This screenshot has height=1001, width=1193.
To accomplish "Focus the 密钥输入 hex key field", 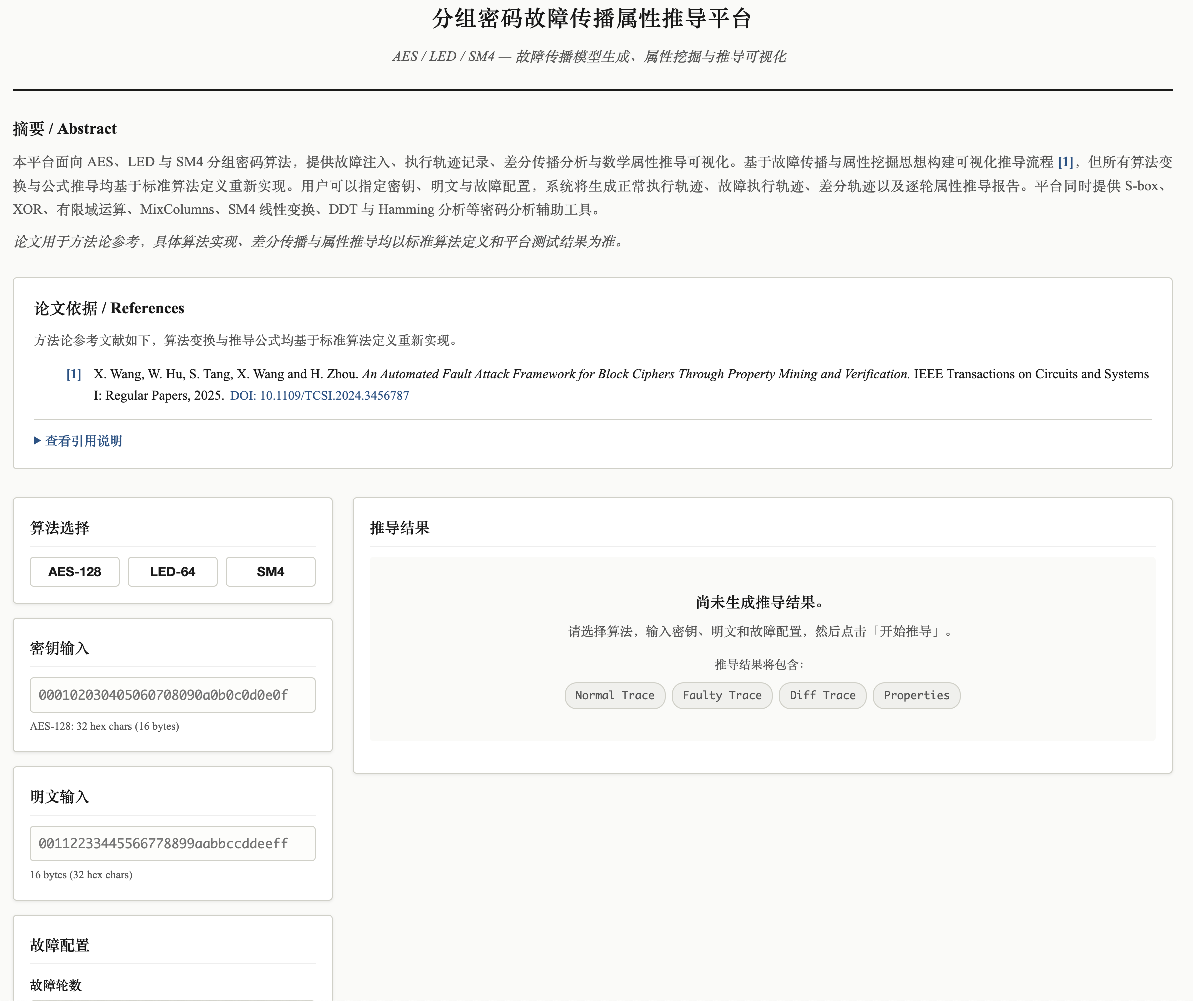I will tap(172, 695).
